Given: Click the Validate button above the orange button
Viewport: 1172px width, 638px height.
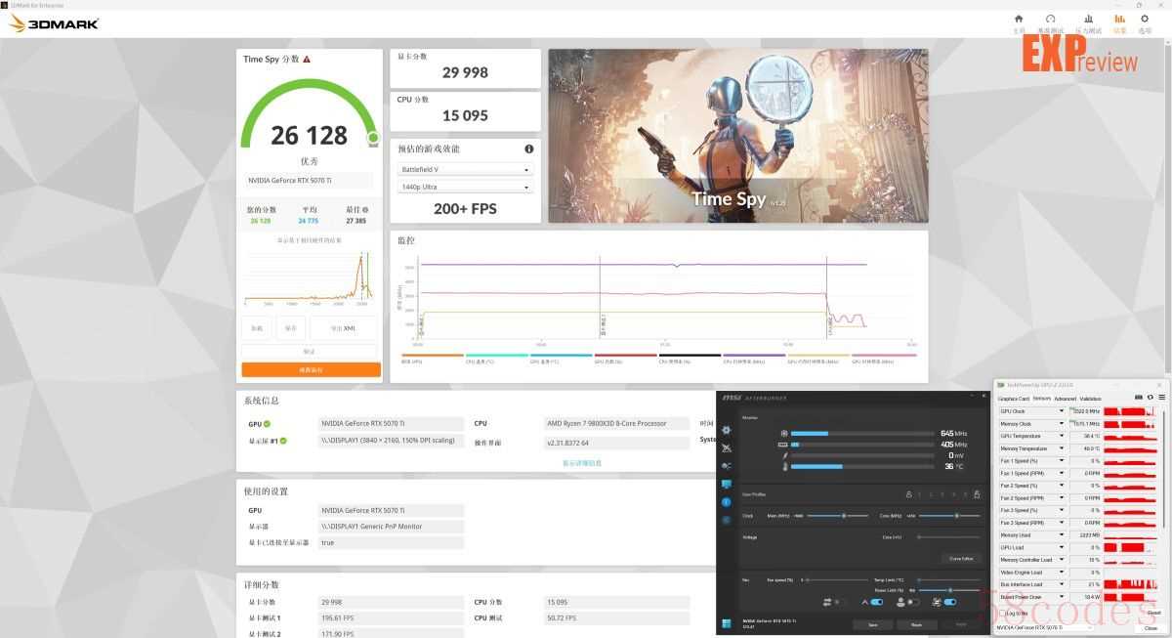Looking at the screenshot, I should (x=309, y=351).
